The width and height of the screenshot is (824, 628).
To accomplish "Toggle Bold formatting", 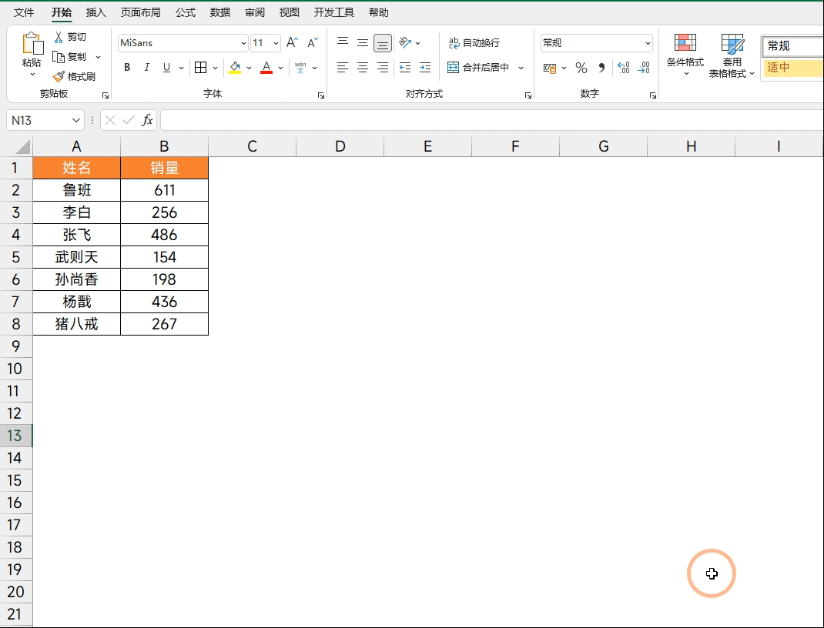I will (127, 67).
